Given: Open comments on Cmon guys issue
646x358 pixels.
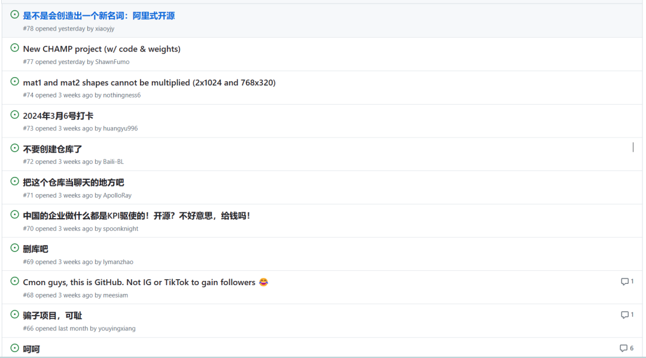Looking at the screenshot, I should point(627,281).
